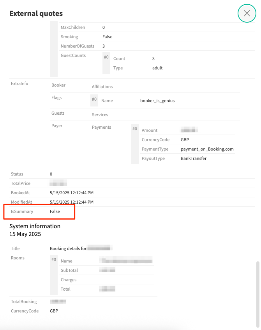Image resolution: width=261 pixels, height=330 pixels.
Task: Click the BookedAt timestamp value
Action: (x=72, y=193)
